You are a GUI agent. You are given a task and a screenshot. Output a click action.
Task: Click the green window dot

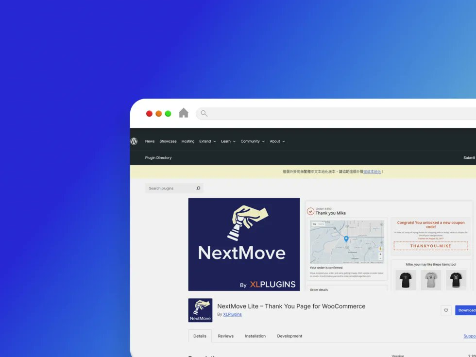point(168,114)
